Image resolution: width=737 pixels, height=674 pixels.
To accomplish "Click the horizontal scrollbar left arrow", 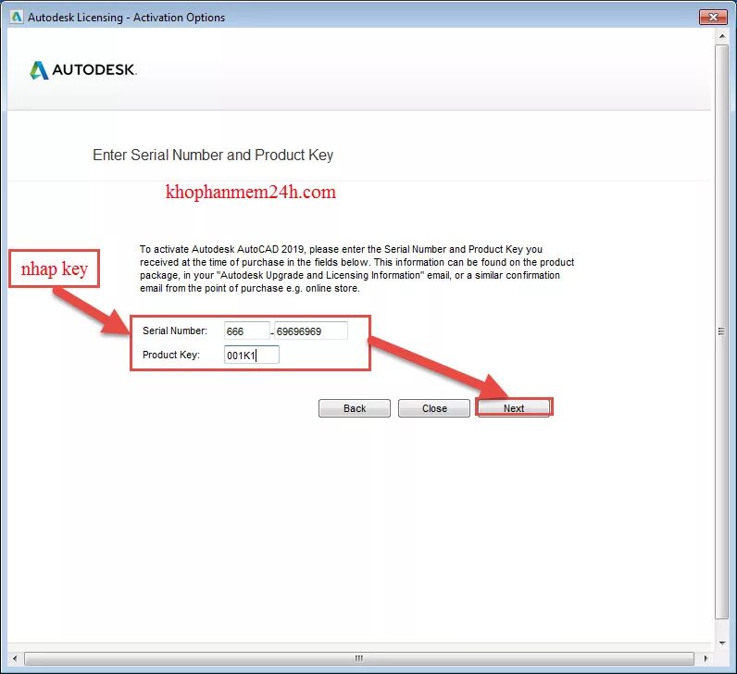I will 15,658.
